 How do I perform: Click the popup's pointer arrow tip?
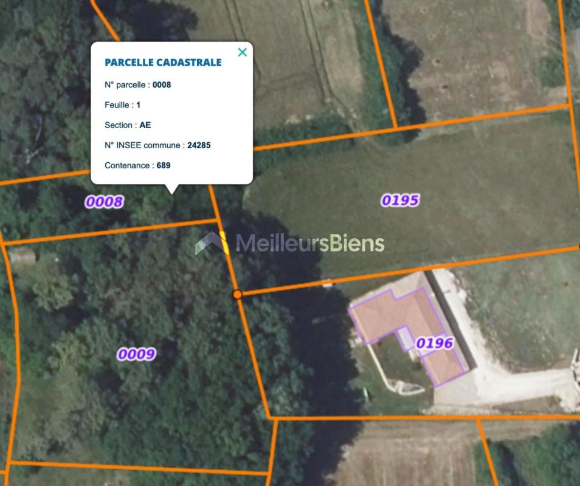click(171, 192)
